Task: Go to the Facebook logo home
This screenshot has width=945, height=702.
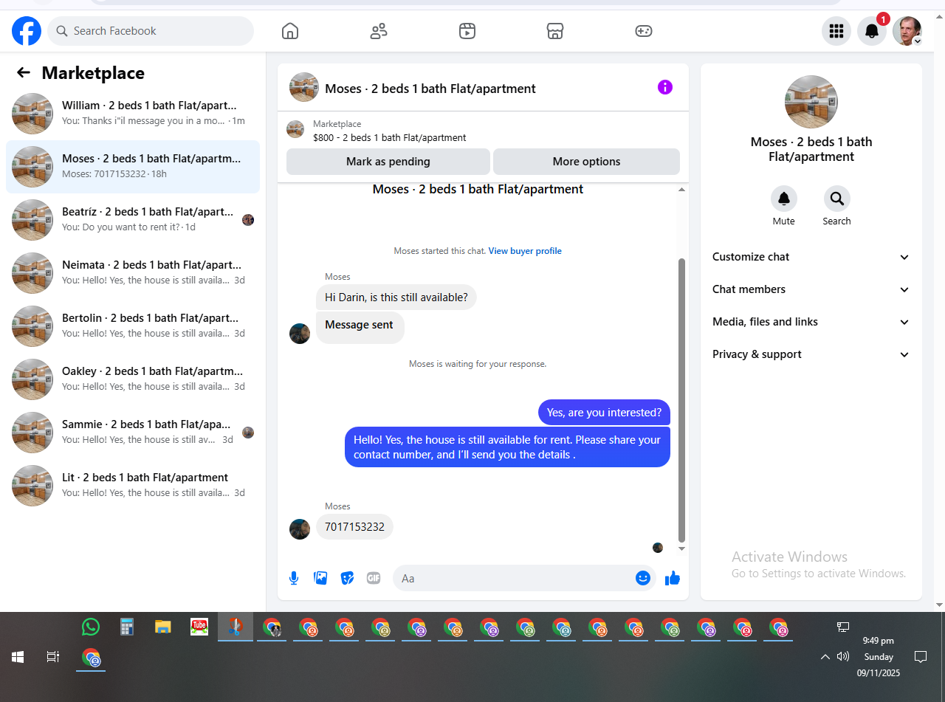Action: [x=27, y=31]
